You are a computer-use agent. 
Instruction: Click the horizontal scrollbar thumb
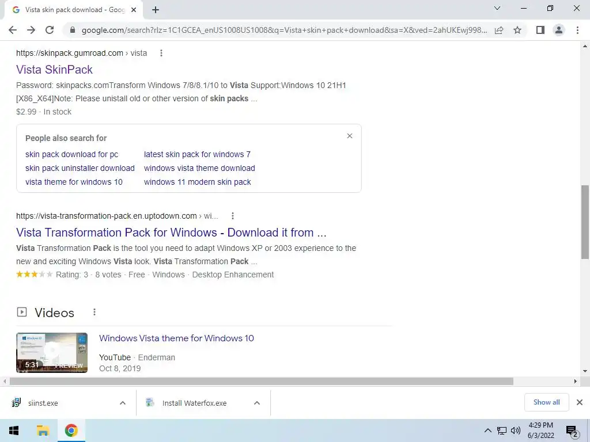262,381
